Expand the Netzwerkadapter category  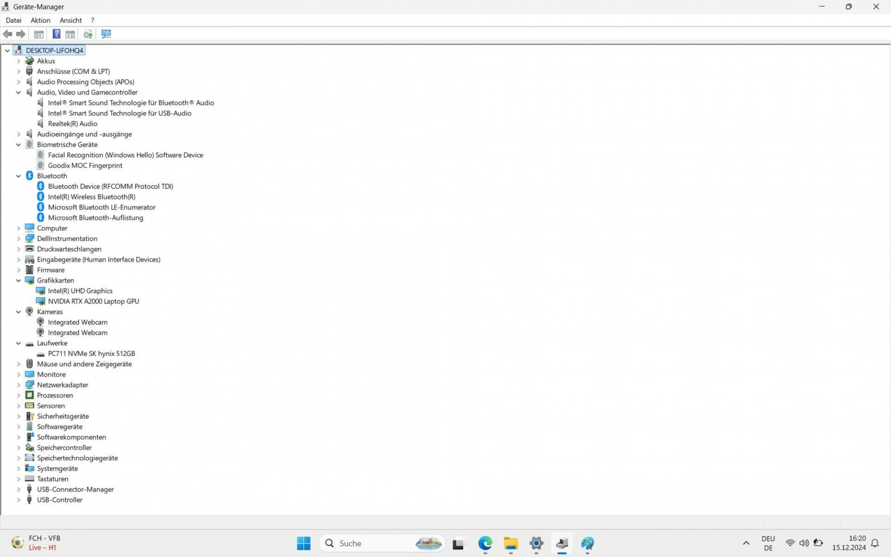(18, 385)
